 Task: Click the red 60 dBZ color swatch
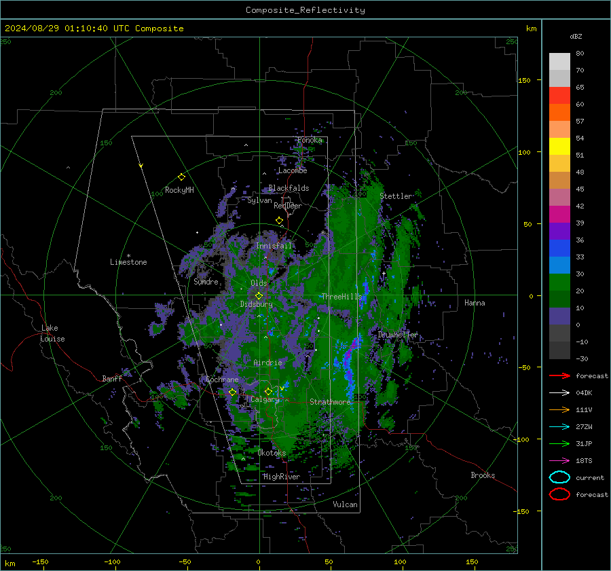pos(559,96)
